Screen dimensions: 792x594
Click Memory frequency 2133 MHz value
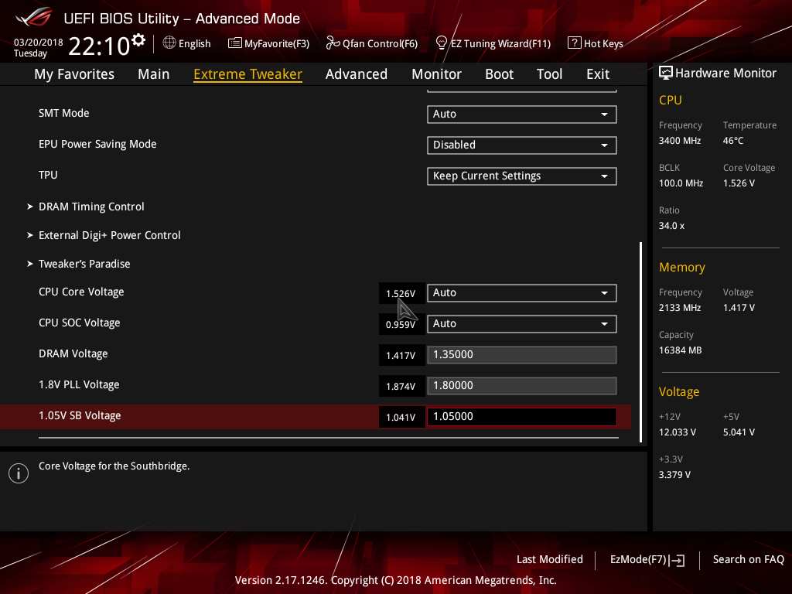tap(680, 308)
